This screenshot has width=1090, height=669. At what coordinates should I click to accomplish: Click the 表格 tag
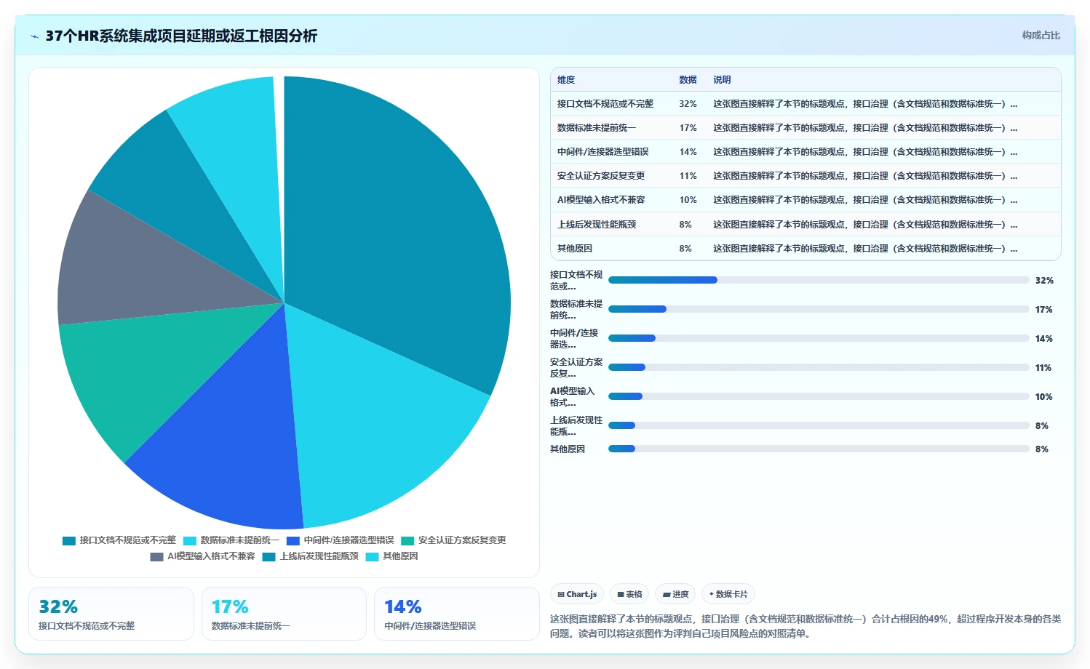pyautogui.click(x=629, y=594)
